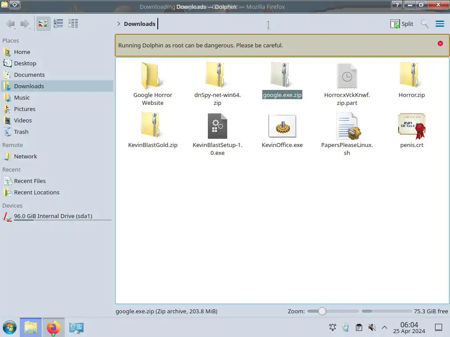Viewport: 450px width, 337px height.
Task: Select dnSpy-net-win64.zip archive icon
Action: coord(217,75)
